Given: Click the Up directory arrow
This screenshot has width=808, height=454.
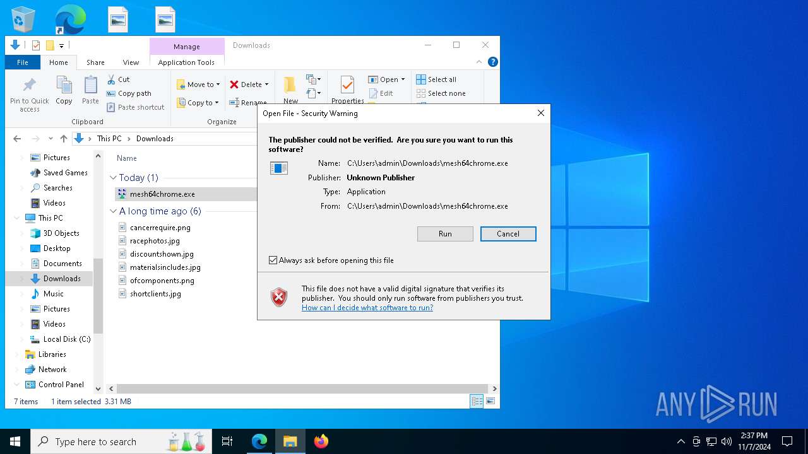Looking at the screenshot, I should tap(63, 139).
